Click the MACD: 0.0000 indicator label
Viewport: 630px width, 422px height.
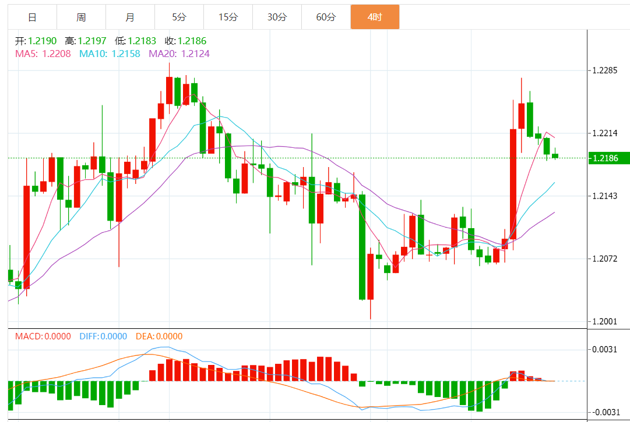[x=43, y=336]
